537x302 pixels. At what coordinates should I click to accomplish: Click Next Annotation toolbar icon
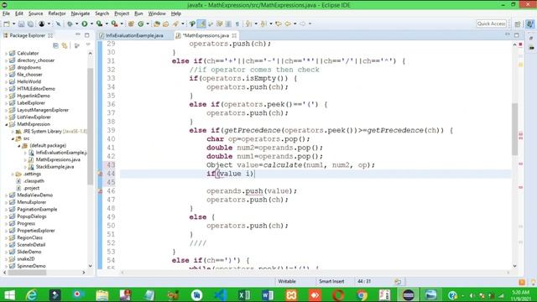(x=249, y=24)
